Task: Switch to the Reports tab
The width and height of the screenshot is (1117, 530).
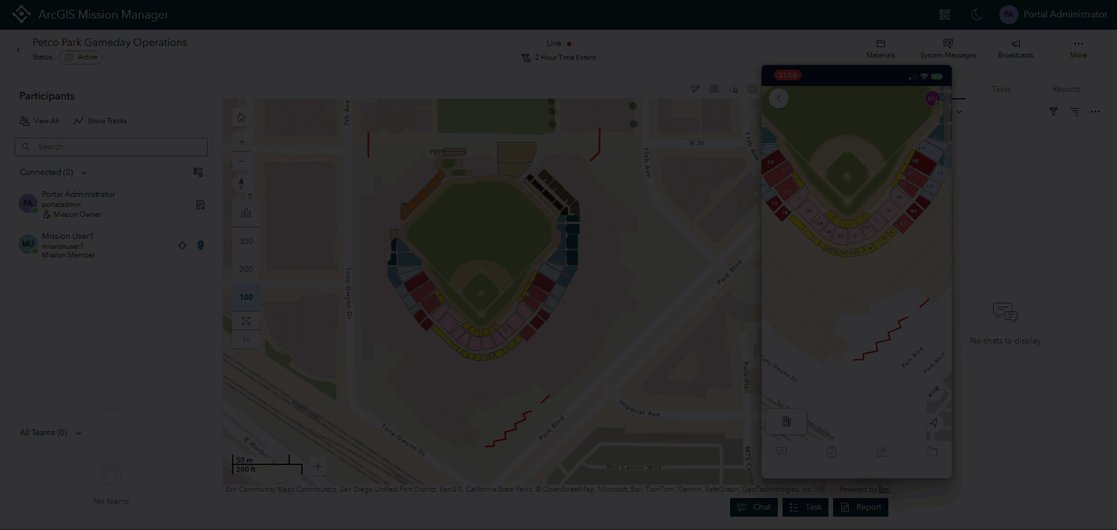Action: [x=1066, y=89]
